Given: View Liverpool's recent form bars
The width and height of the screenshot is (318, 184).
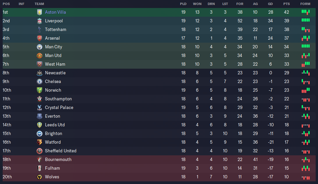Looking at the screenshot, I should tap(306, 20).
